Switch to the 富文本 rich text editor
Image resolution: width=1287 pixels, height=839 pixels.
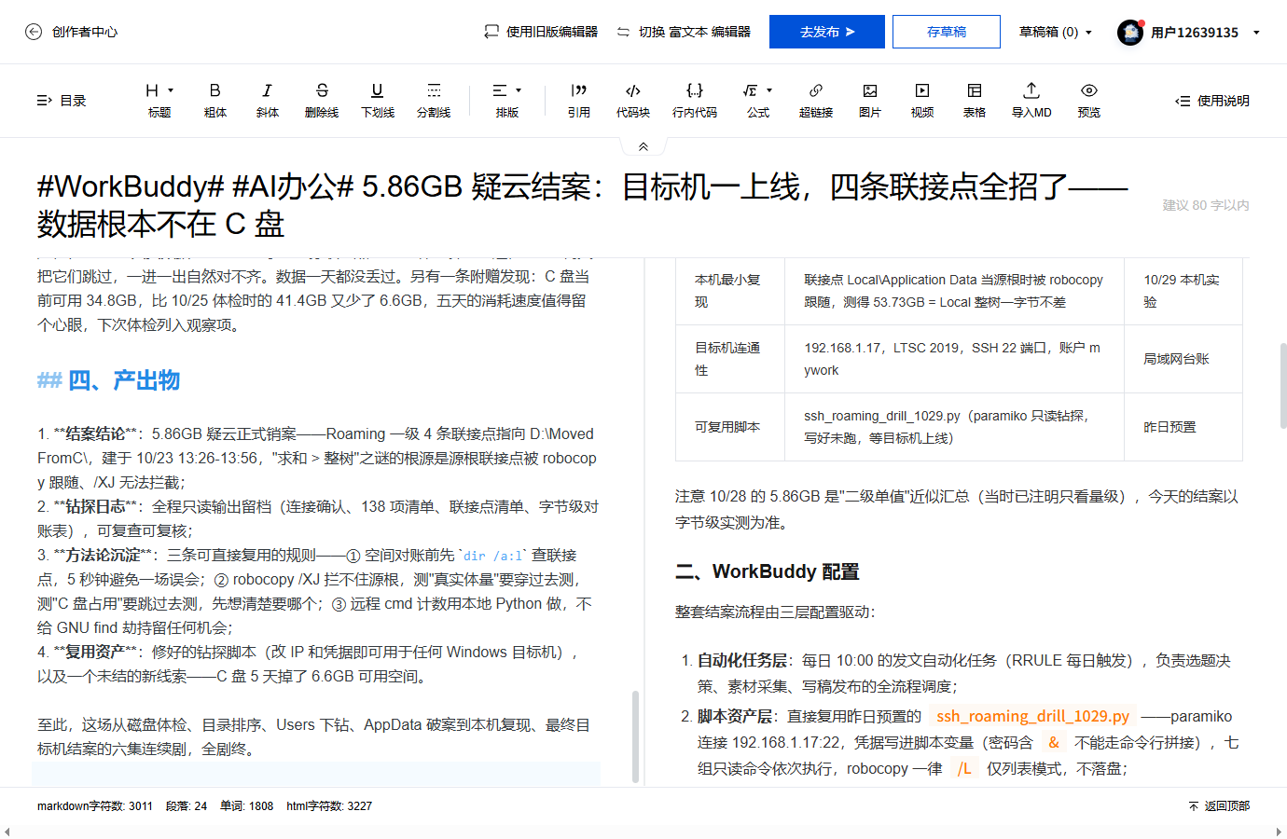pos(684,32)
